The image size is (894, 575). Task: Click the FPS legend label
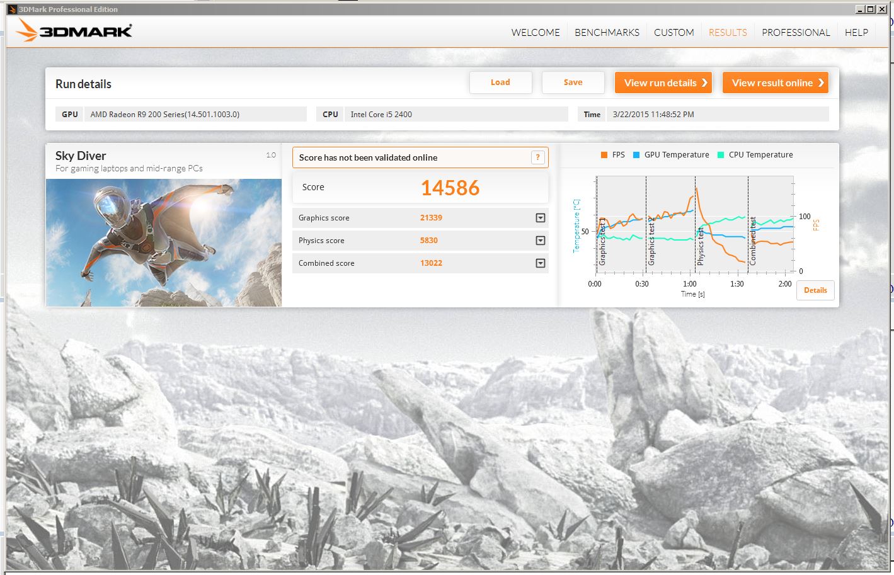pyautogui.click(x=619, y=155)
